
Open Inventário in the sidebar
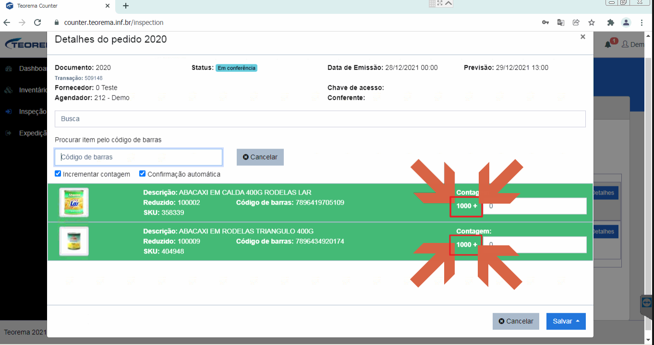[33, 90]
